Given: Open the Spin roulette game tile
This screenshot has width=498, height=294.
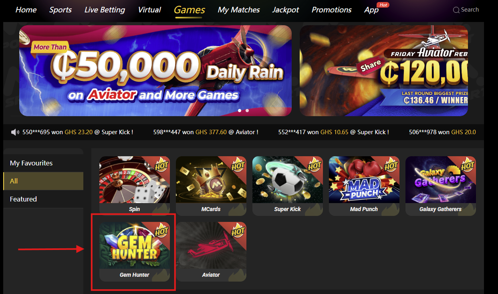Looking at the screenshot, I should pos(135,186).
